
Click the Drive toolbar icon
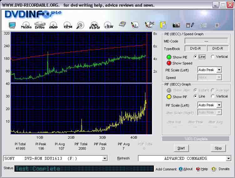click(40, 25)
